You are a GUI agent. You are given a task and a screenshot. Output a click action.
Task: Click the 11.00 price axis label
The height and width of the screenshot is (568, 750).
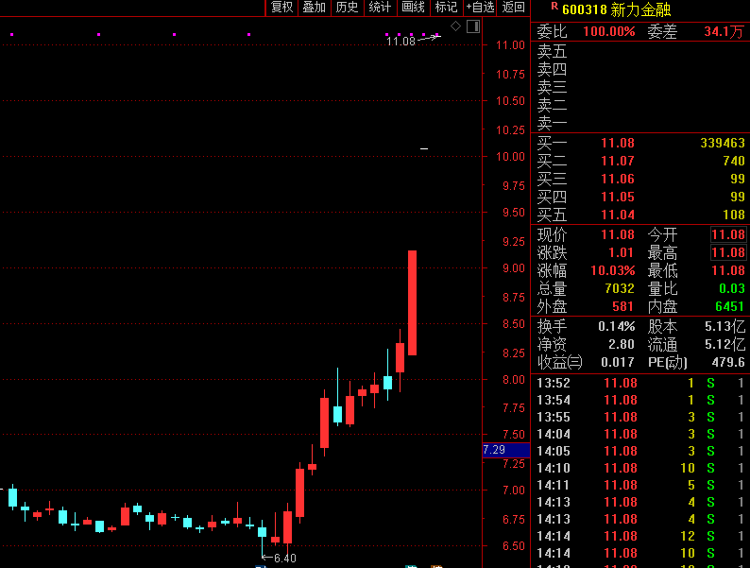pyautogui.click(x=510, y=45)
